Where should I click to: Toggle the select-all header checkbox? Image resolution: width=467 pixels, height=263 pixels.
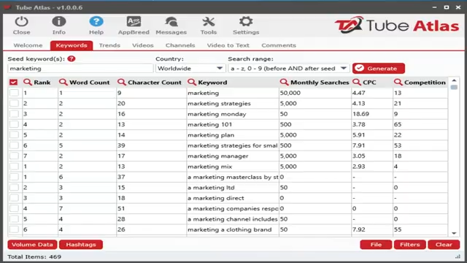14,83
